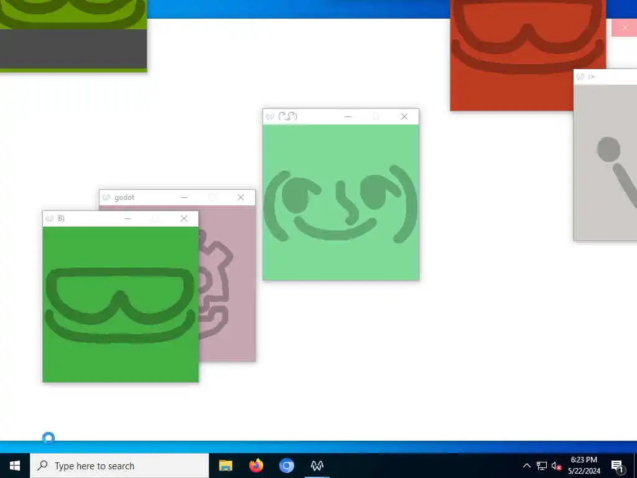The height and width of the screenshot is (478, 637).
Task: Click the olive green window with the gray band
Action: (73, 37)
